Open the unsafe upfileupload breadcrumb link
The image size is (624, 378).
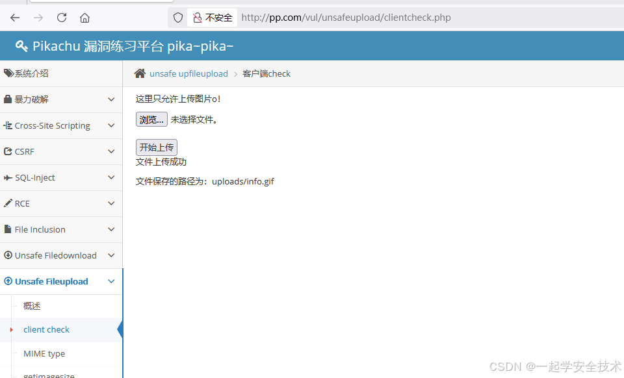[188, 73]
